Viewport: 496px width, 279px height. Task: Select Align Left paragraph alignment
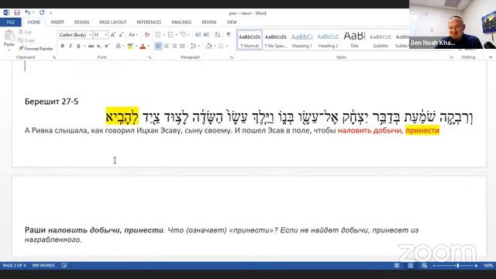click(x=158, y=46)
